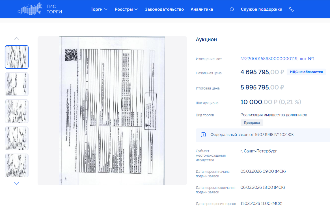
Task: Select the second document thumbnail
Action: coord(17,84)
